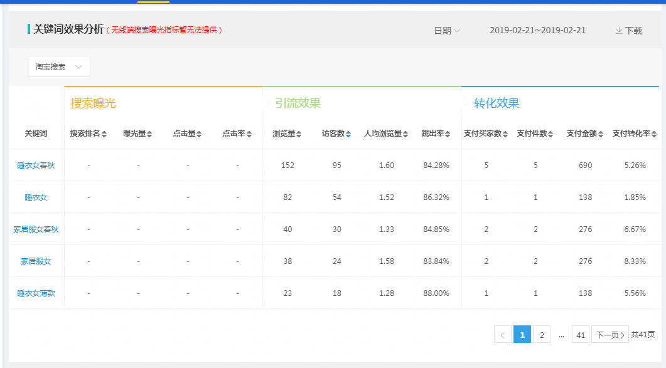Sort by 跳出率 column arrows
The width and height of the screenshot is (666, 368).
(448, 134)
